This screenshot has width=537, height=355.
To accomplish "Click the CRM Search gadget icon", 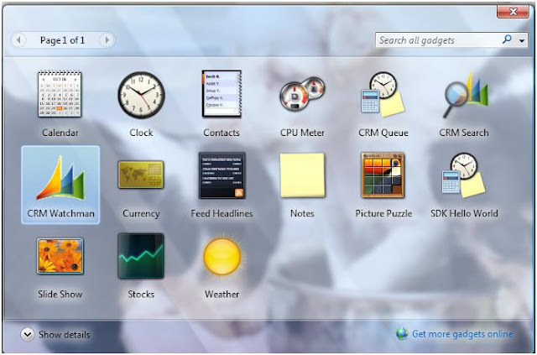I will coord(466,94).
